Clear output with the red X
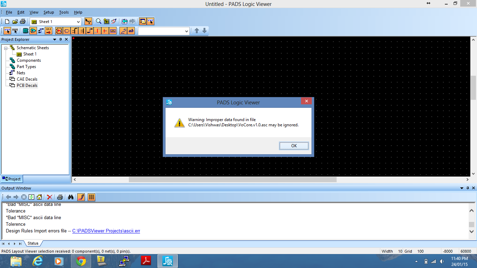The width and height of the screenshot is (477, 268). coord(50,197)
